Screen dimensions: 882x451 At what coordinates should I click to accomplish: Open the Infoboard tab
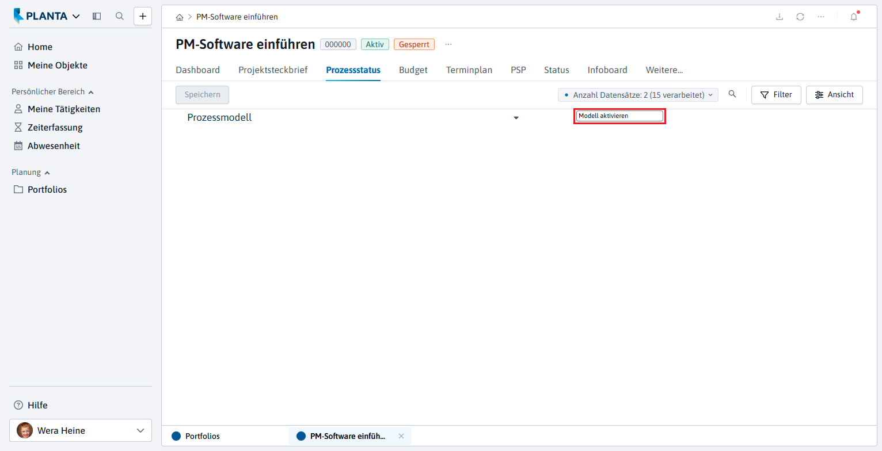[607, 70]
